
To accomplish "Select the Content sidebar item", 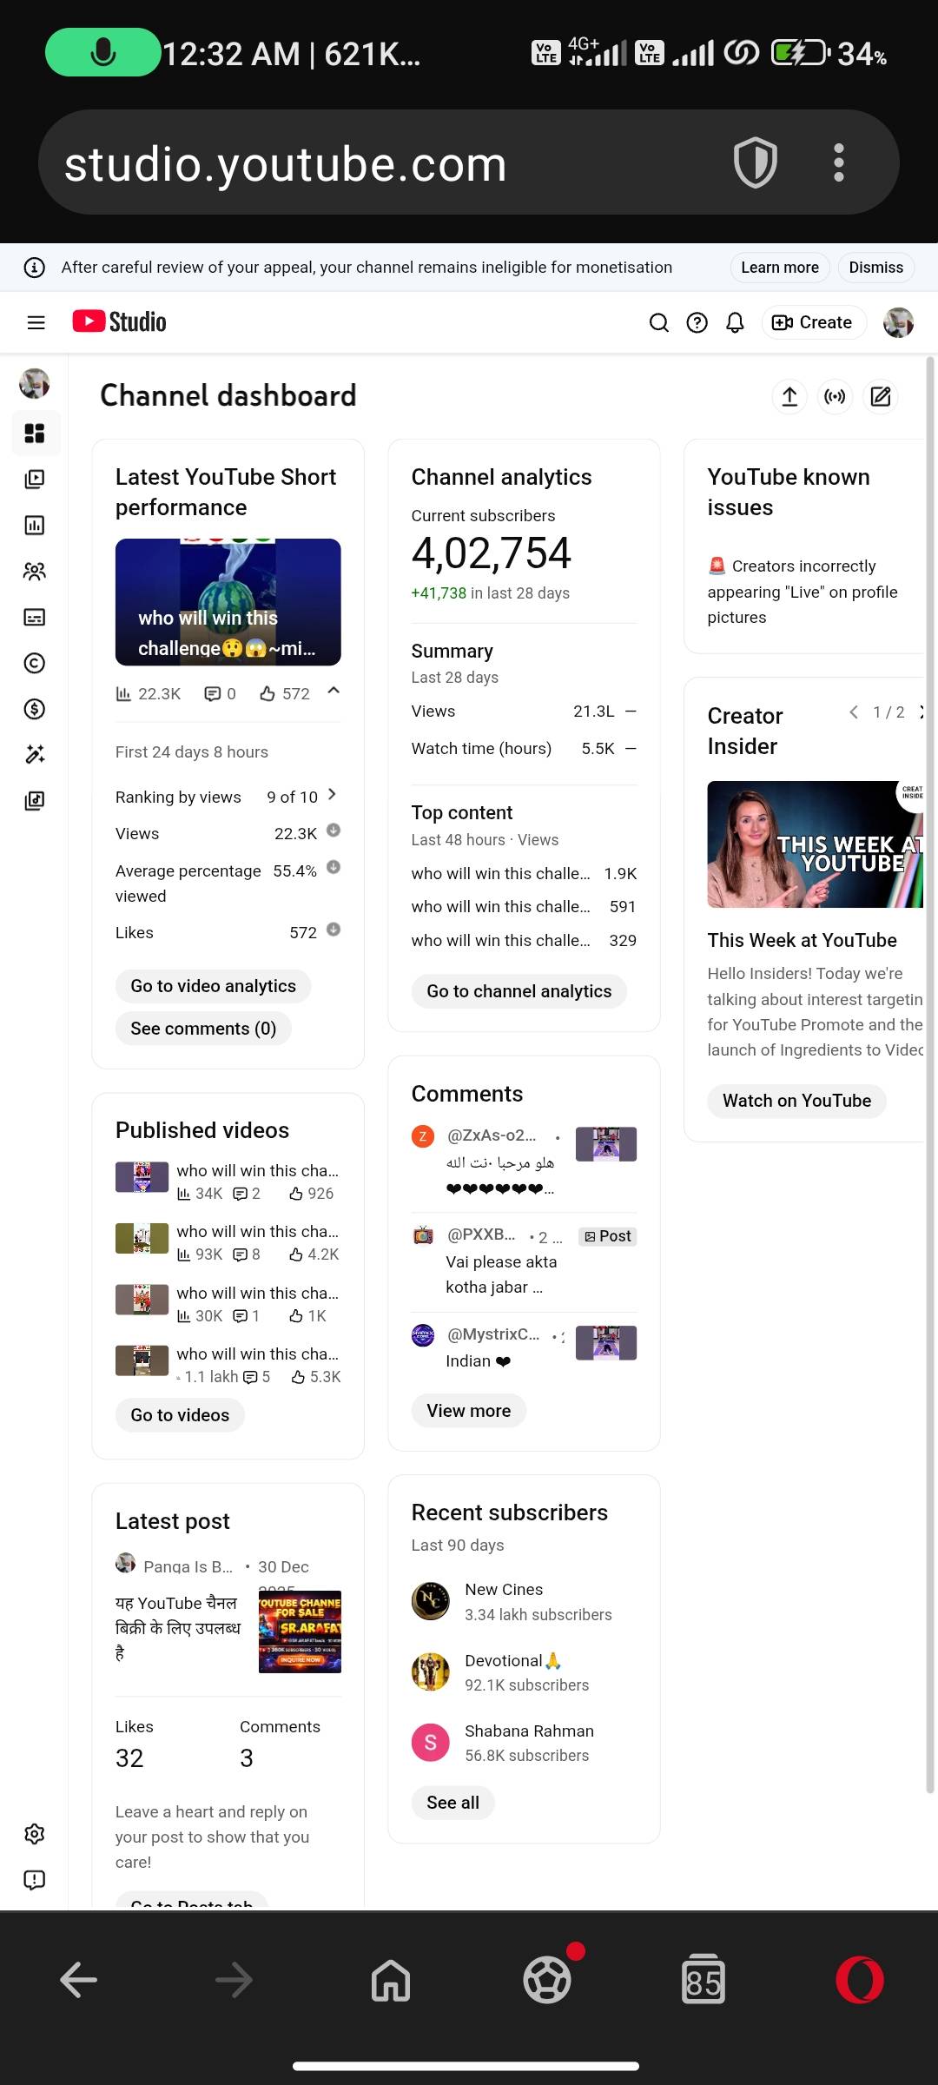I will (35, 480).
